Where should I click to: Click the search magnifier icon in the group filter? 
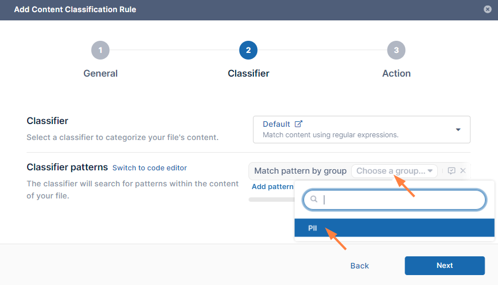[x=314, y=200]
